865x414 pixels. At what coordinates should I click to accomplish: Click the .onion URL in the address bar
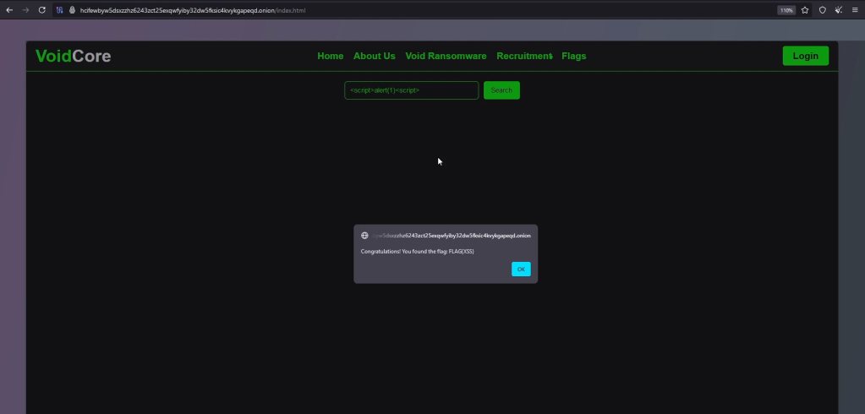tap(193, 10)
